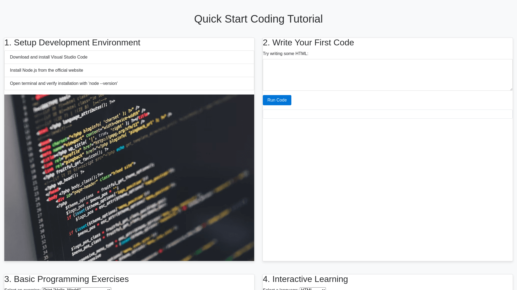Viewport: 517px width, 290px height.
Task: Open the exercise selection dropdown
Action: 76,289
